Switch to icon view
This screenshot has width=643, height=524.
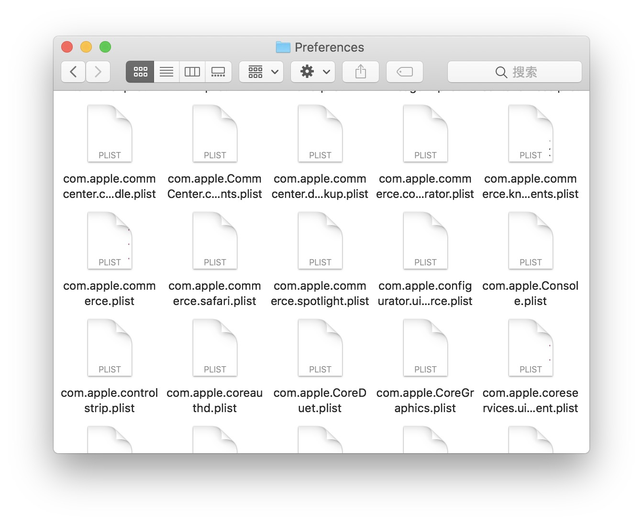click(140, 72)
